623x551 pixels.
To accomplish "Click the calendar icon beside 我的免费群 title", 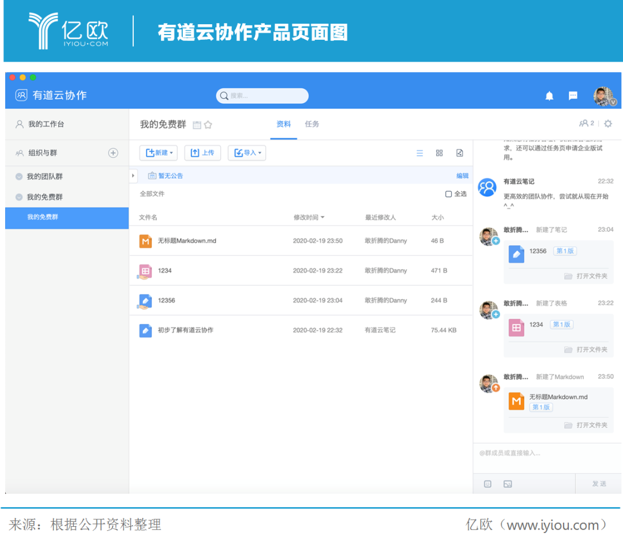I will pos(197,125).
